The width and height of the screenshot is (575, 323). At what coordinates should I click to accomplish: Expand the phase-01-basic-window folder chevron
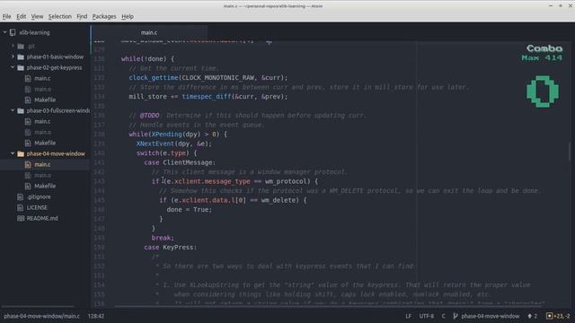click(13, 57)
